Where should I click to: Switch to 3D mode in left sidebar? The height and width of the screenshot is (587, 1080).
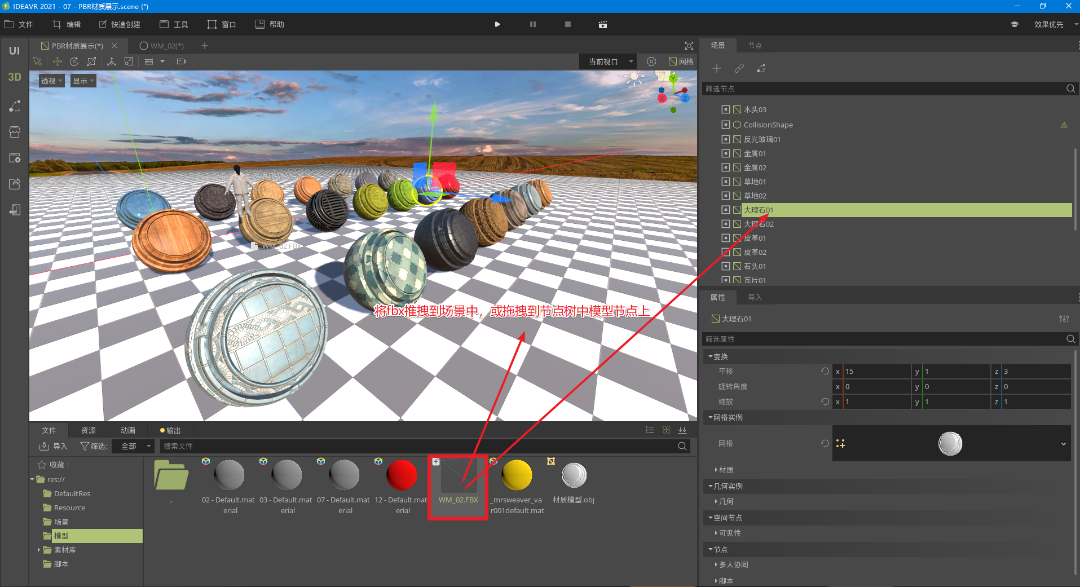15,77
